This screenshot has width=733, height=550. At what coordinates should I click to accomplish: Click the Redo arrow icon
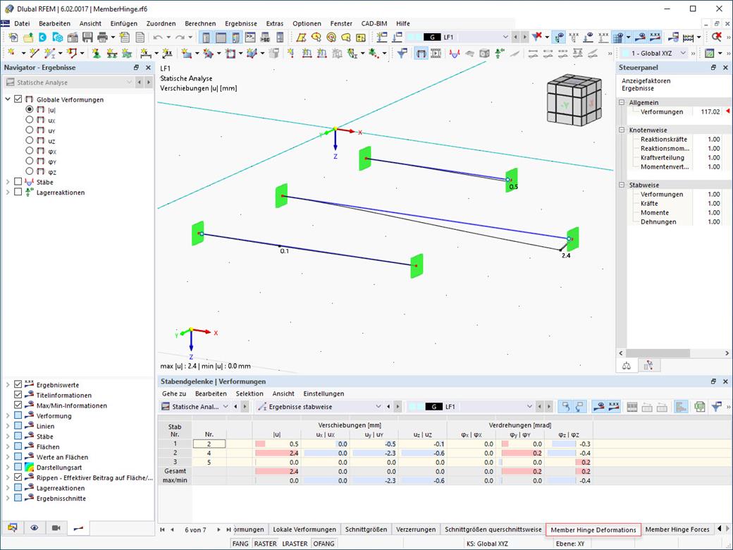point(180,37)
